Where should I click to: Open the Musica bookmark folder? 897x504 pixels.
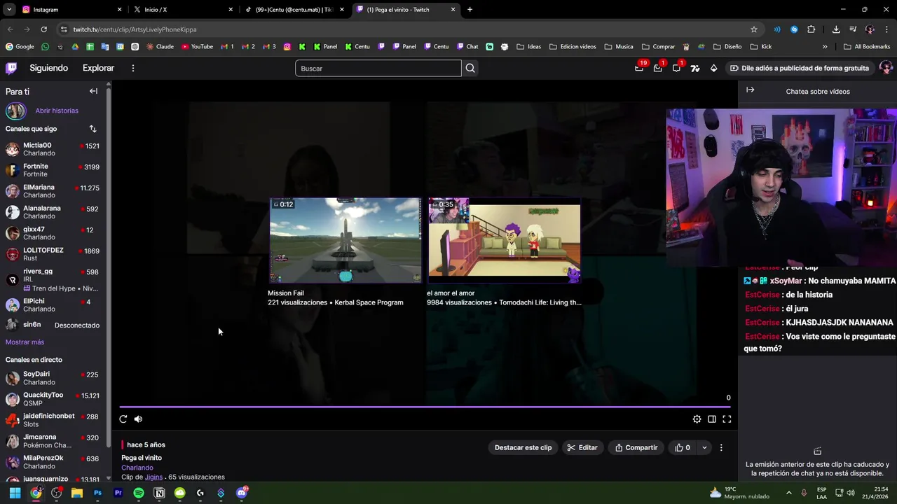coord(618,47)
